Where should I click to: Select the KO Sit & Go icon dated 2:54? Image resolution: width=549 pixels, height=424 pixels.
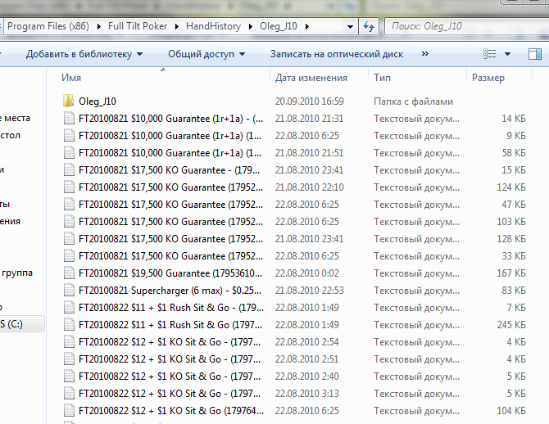[69, 342]
